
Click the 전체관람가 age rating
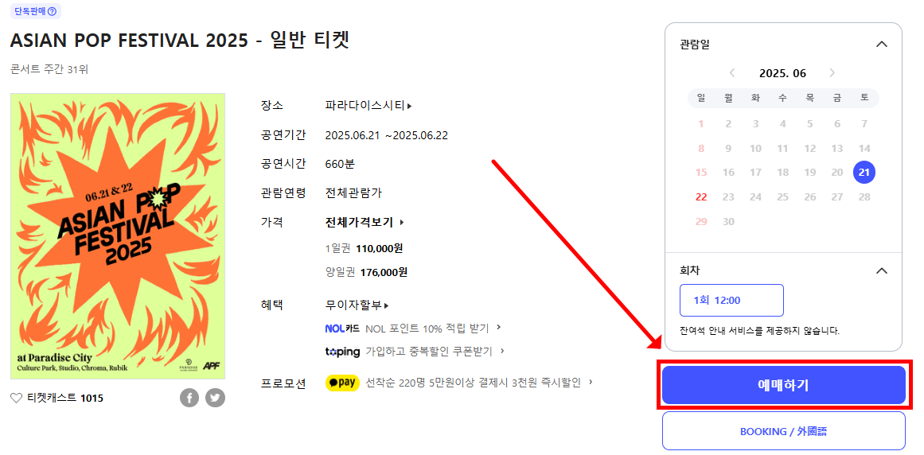click(x=353, y=193)
